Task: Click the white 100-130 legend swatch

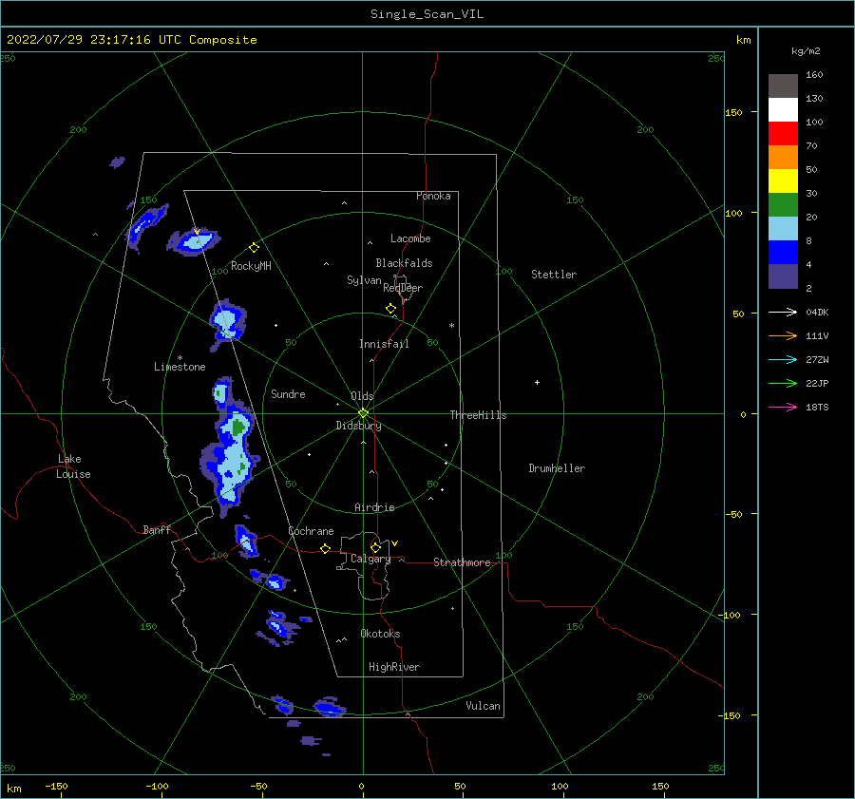Action: (783, 109)
